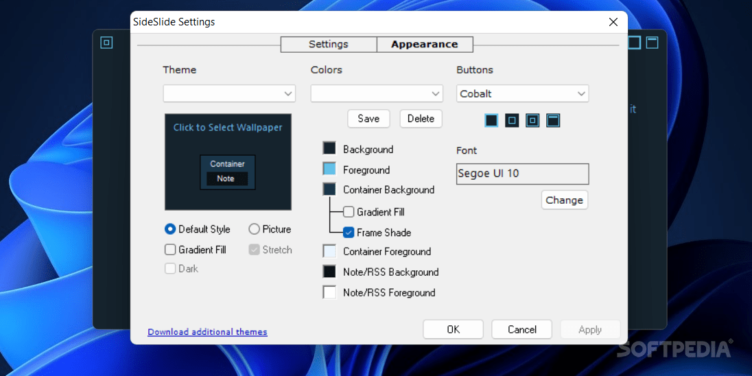
Task: Pick the Note/RSS Foreground color swatch
Action: coord(329,292)
